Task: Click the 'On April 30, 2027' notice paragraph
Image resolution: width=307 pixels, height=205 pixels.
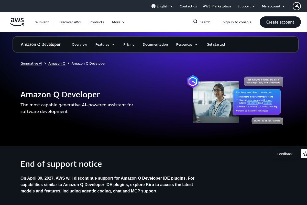Action: coord(107,184)
